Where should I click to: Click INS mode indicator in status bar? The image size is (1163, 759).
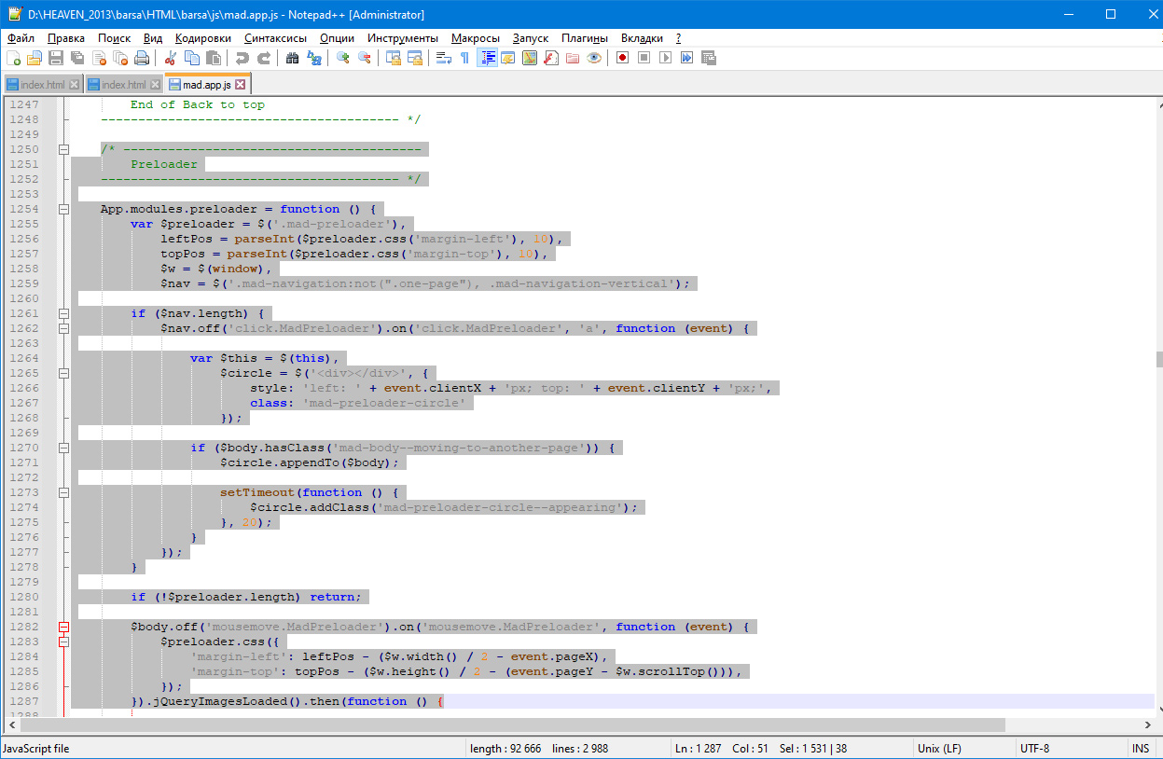pos(1140,748)
